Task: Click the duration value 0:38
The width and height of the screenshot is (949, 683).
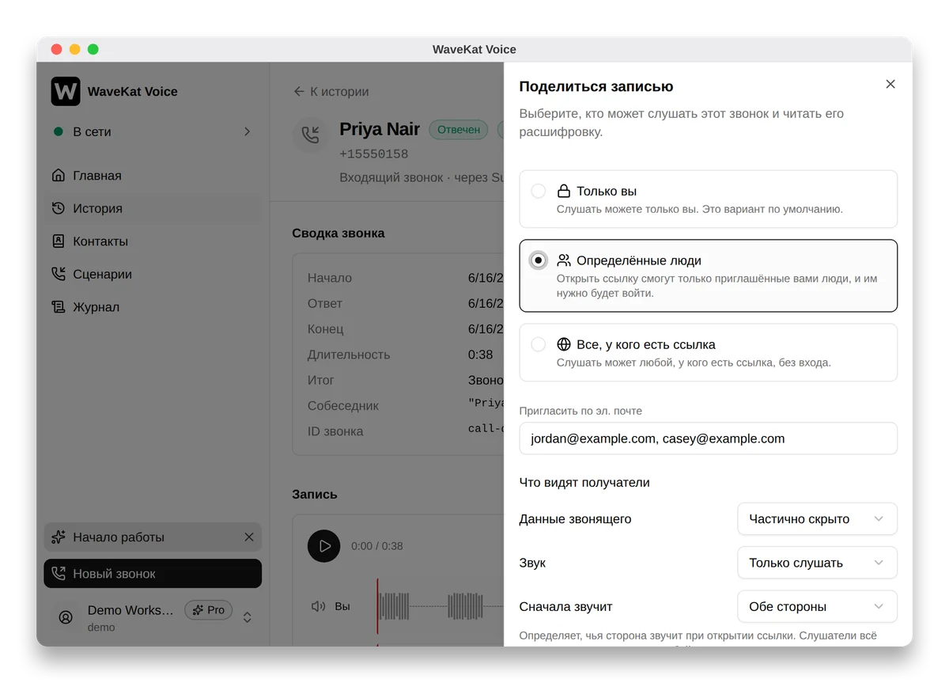Action: click(480, 355)
